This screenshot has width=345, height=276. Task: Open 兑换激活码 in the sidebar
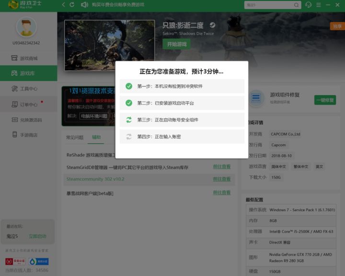[29, 120]
